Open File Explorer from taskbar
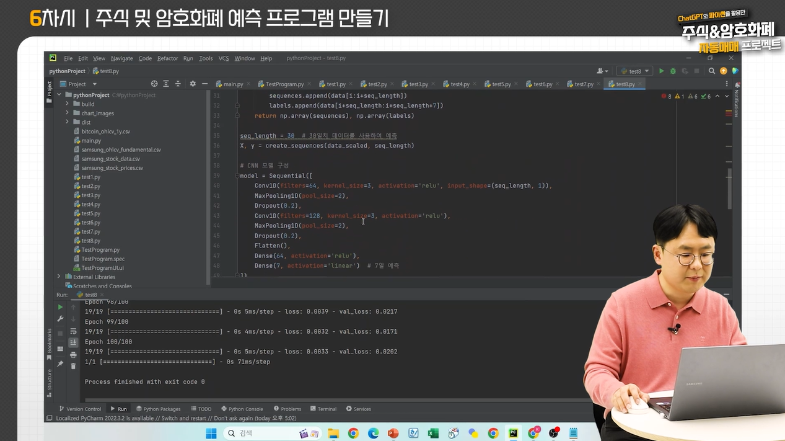This screenshot has width=785, height=441. point(333,433)
